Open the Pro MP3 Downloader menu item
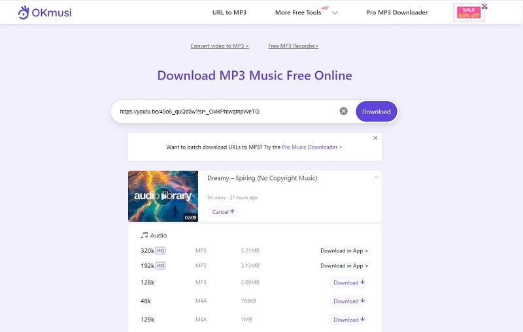The height and width of the screenshot is (332, 523). pos(397,12)
